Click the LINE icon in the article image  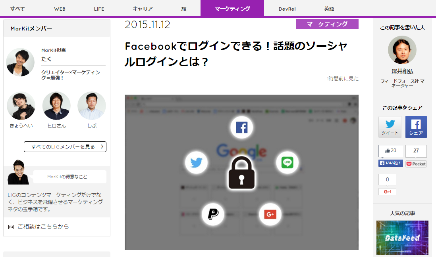[287, 162]
